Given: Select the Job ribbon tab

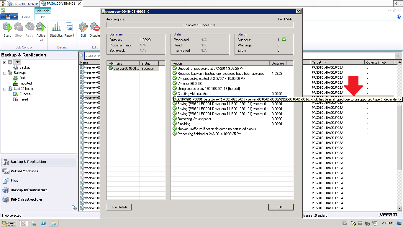Looking at the screenshot, I should [x=43, y=17].
